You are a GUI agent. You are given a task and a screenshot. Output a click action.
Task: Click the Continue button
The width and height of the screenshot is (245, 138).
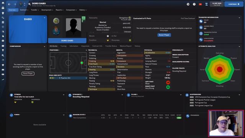(234, 4)
